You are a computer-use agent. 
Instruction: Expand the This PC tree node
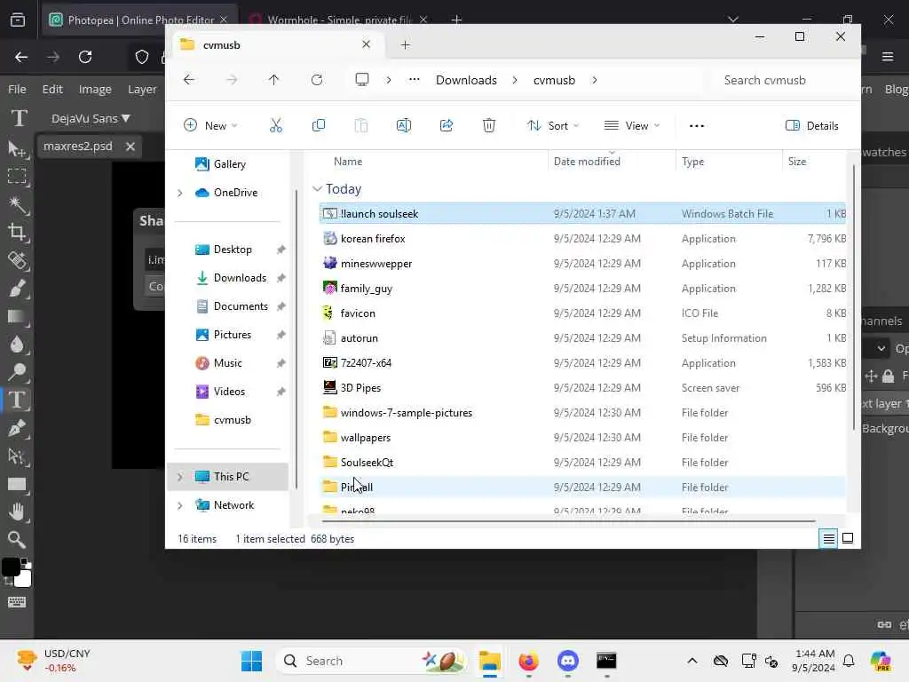179,477
